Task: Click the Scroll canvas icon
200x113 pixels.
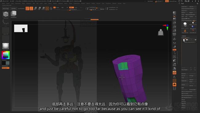Action: 174,19
